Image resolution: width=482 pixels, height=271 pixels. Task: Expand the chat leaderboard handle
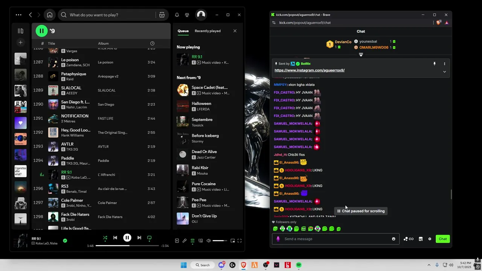(361, 55)
